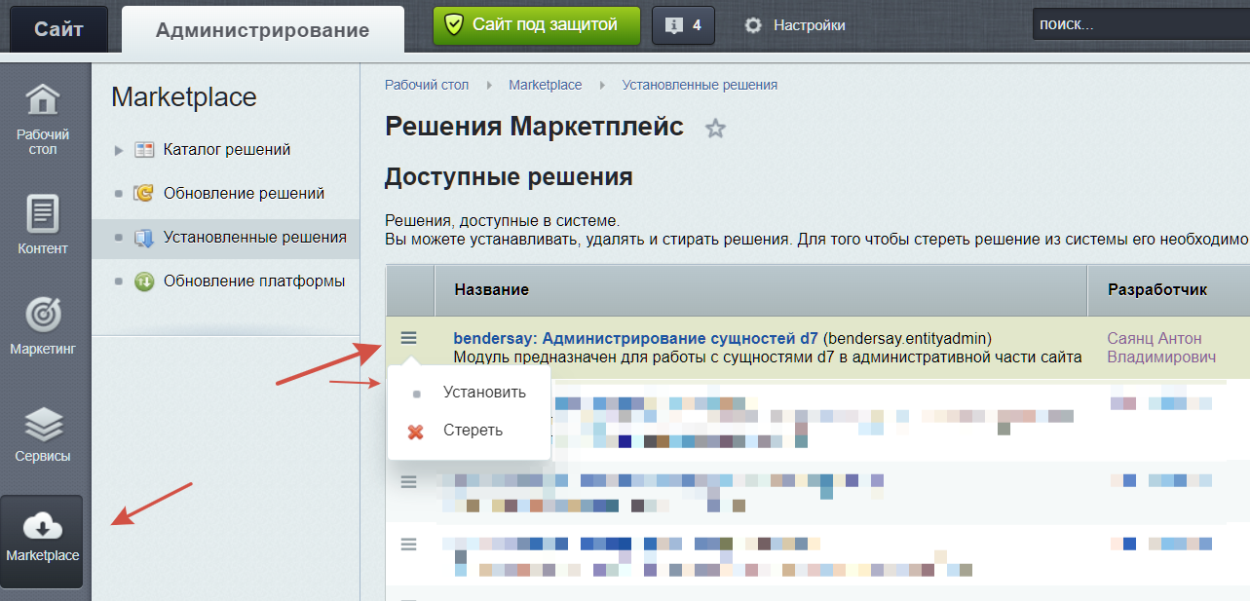
Task: Choose Установить in the context menu
Action: point(484,393)
